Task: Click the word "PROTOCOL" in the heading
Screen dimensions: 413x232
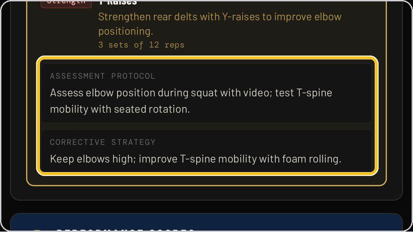Action: 133,76
